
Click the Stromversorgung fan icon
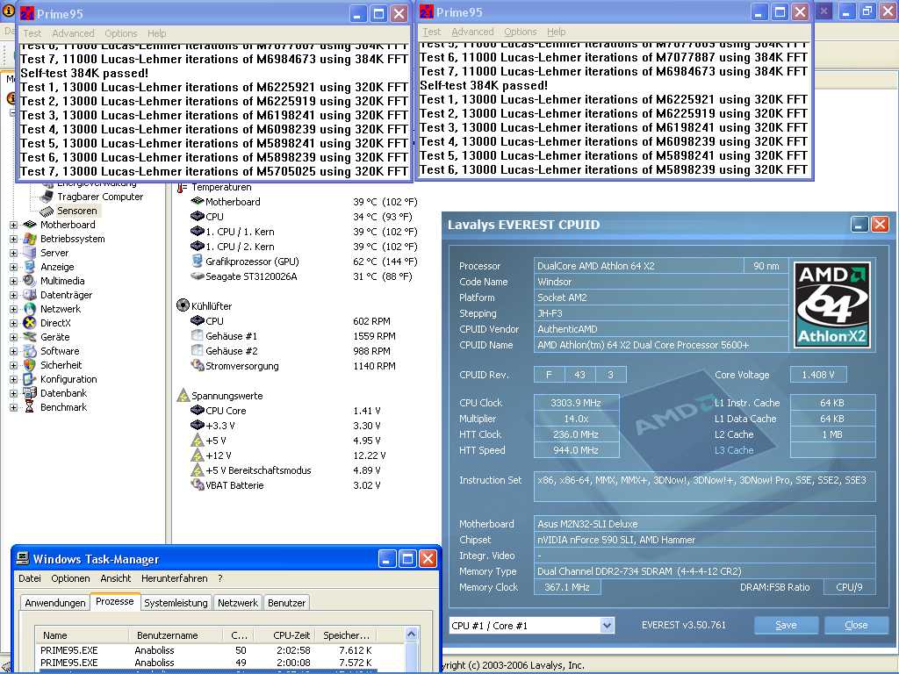(198, 366)
